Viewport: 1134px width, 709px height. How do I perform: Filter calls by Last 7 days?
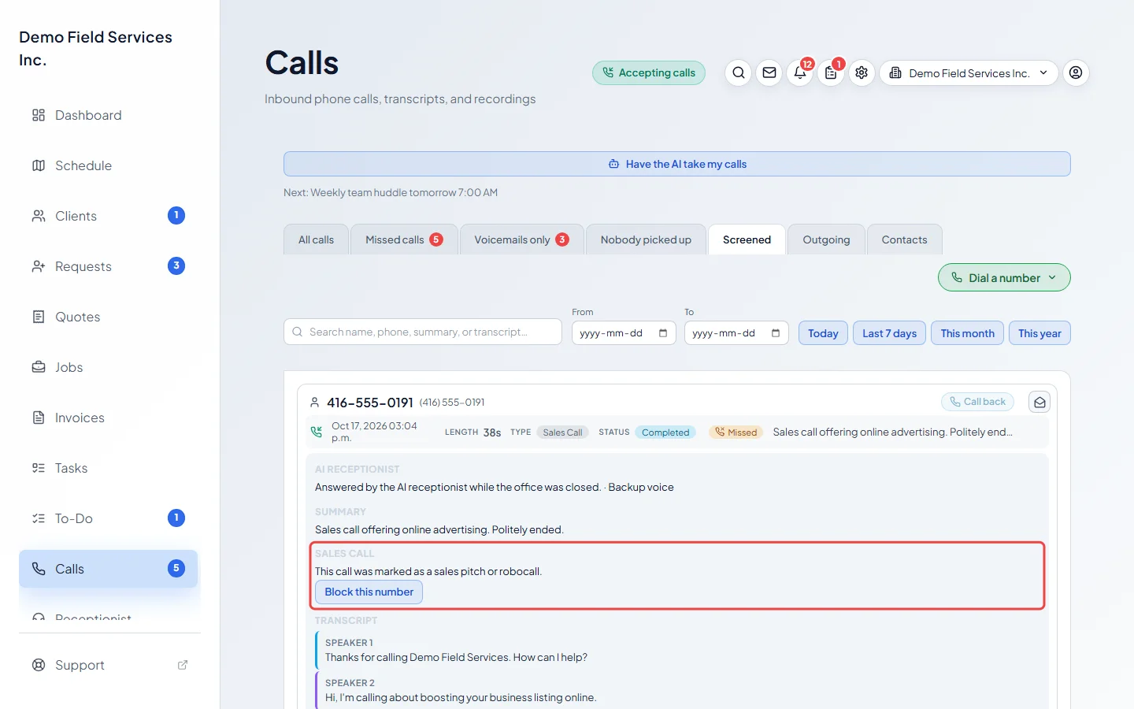889,333
